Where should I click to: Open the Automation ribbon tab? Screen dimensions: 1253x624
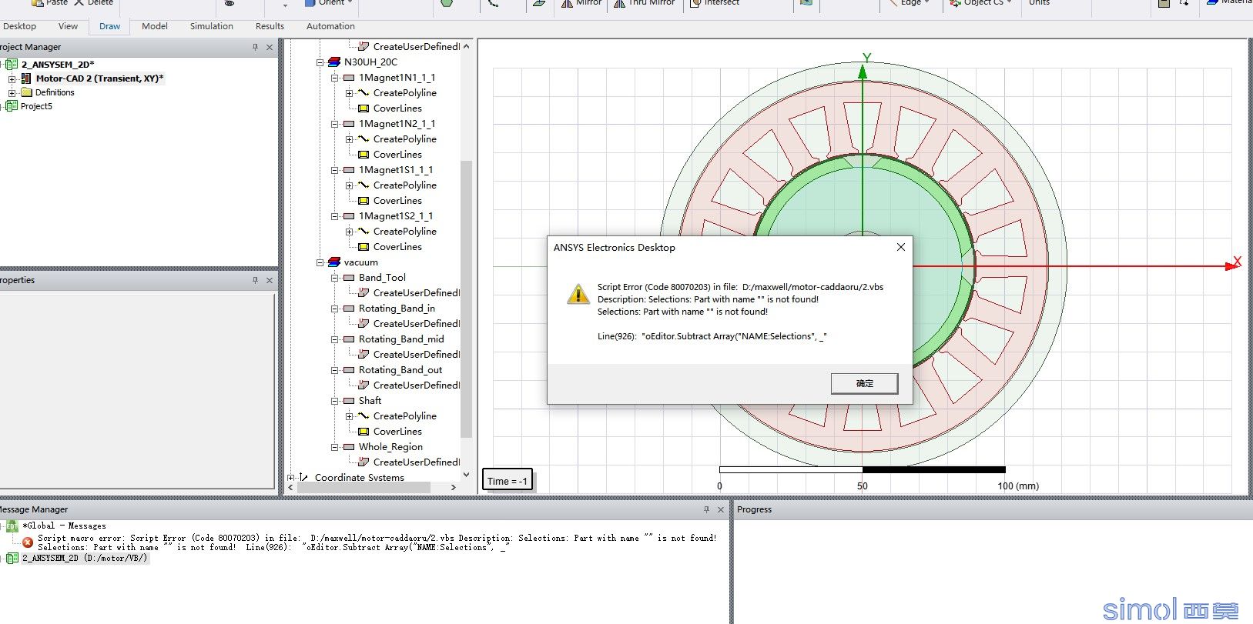click(x=330, y=26)
